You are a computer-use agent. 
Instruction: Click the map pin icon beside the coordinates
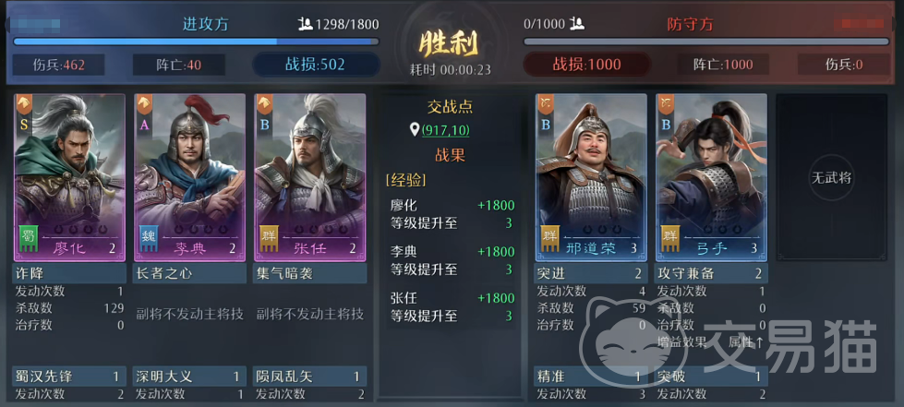pyautogui.click(x=414, y=130)
